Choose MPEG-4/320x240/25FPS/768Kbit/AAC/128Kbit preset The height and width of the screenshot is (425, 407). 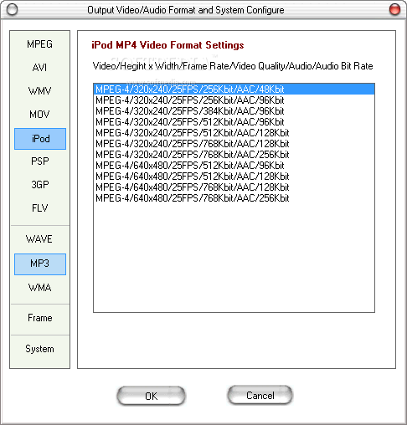coord(234,144)
